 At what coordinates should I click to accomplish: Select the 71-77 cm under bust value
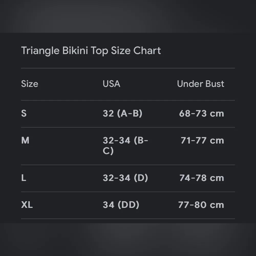pos(202,140)
